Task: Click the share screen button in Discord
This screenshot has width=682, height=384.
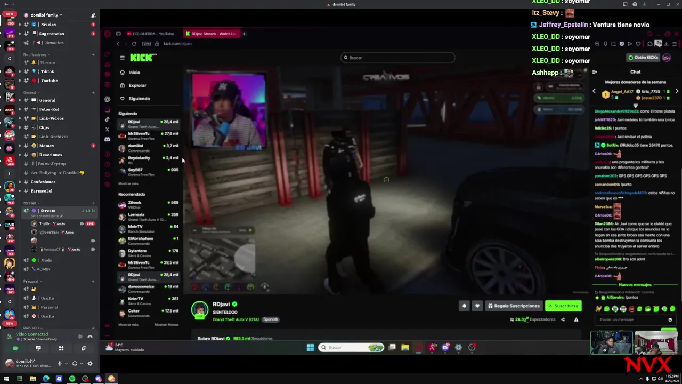Action: point(38,348)
